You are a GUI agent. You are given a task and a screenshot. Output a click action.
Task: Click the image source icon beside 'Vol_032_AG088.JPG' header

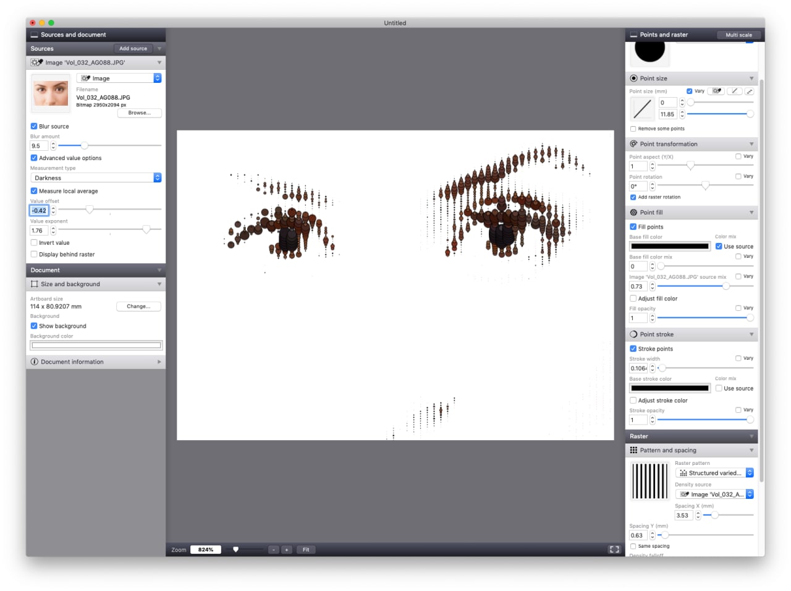coord(37,62)
